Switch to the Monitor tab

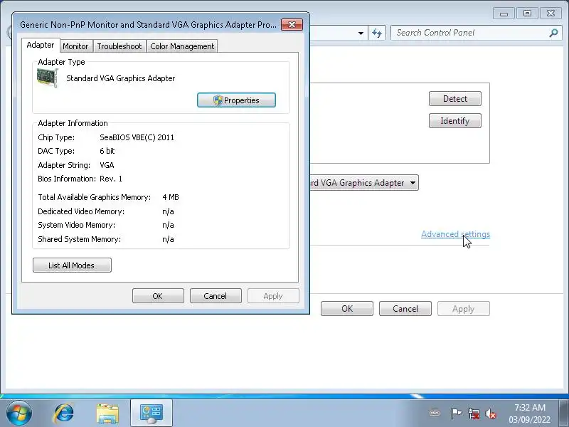point(75,46)
